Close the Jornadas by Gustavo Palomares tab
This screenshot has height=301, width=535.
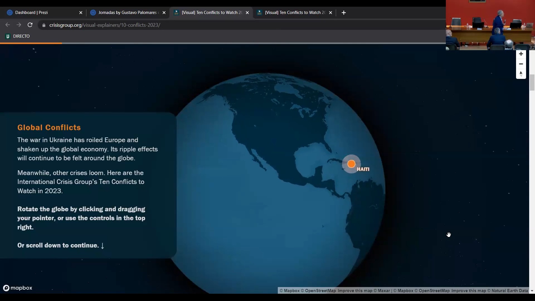[164, 13]
